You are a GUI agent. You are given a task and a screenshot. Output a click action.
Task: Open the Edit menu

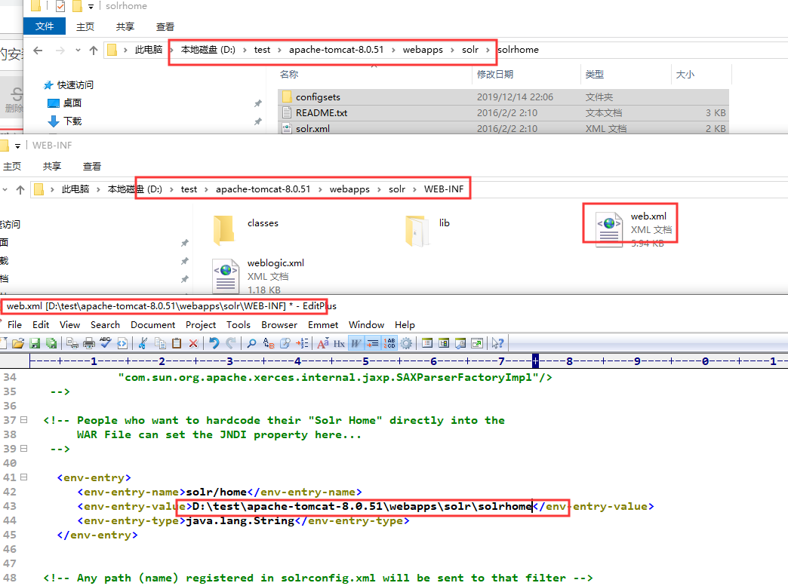click(41, 325)
